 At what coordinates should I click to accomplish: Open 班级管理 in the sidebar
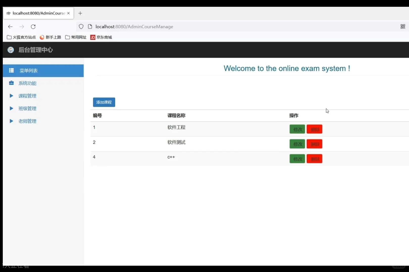[27, 109]
